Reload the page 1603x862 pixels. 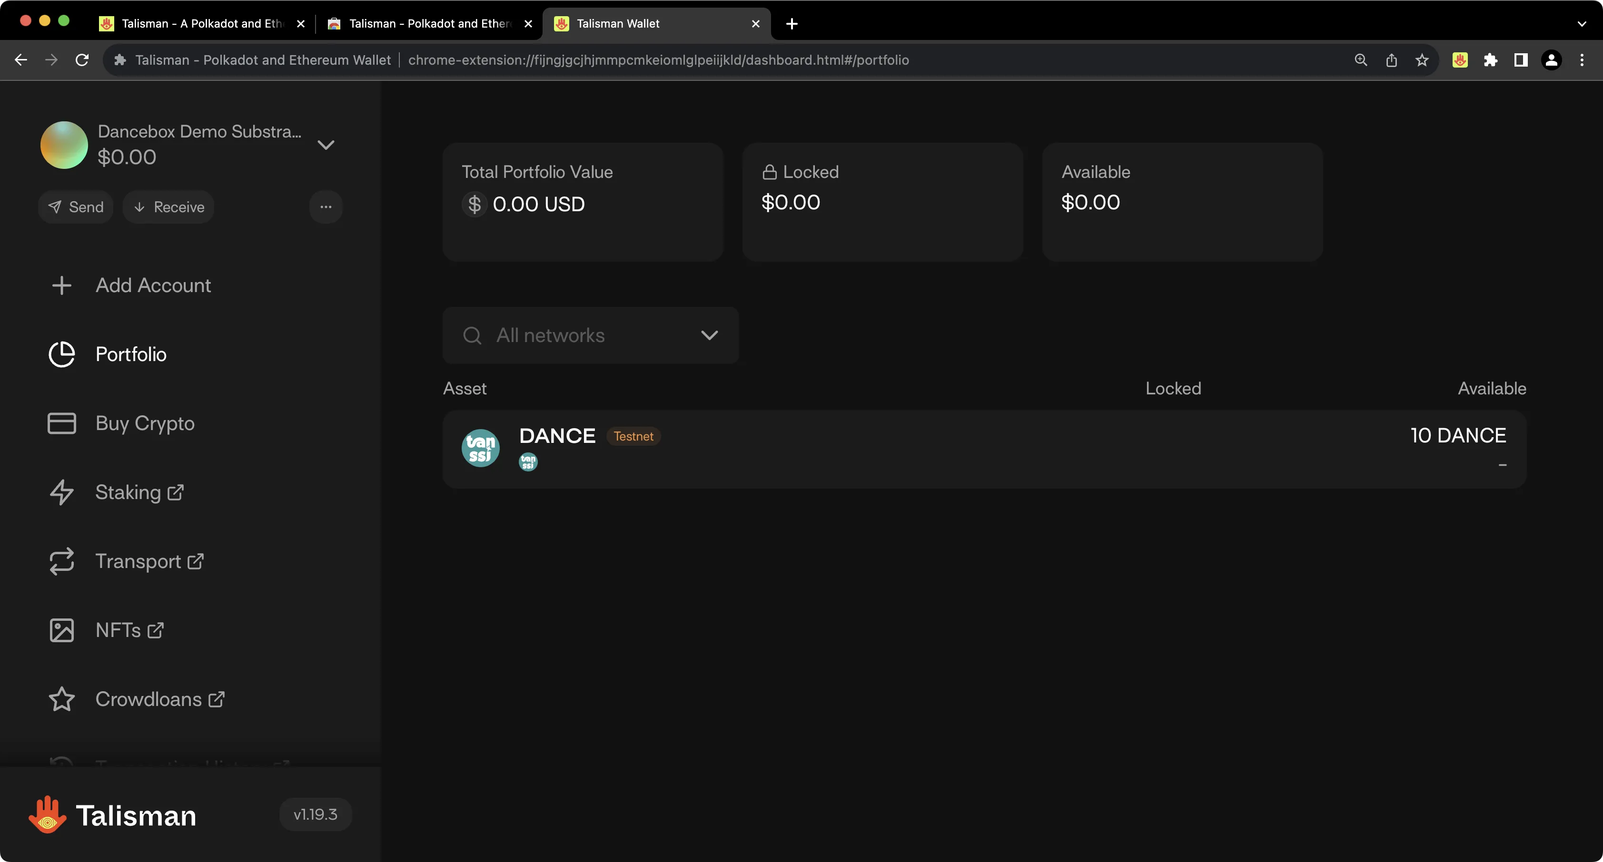(x=82, y=60)
